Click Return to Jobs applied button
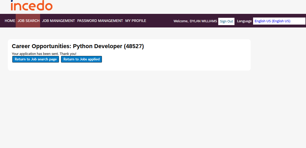This screenshot has height=148, width=306. coord(81,59)
